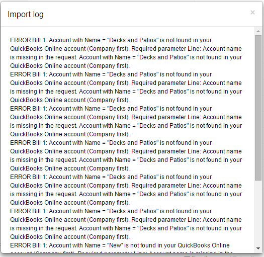Select the fifth "ERROR Bill 1" log entry

(x=126, y=190)
